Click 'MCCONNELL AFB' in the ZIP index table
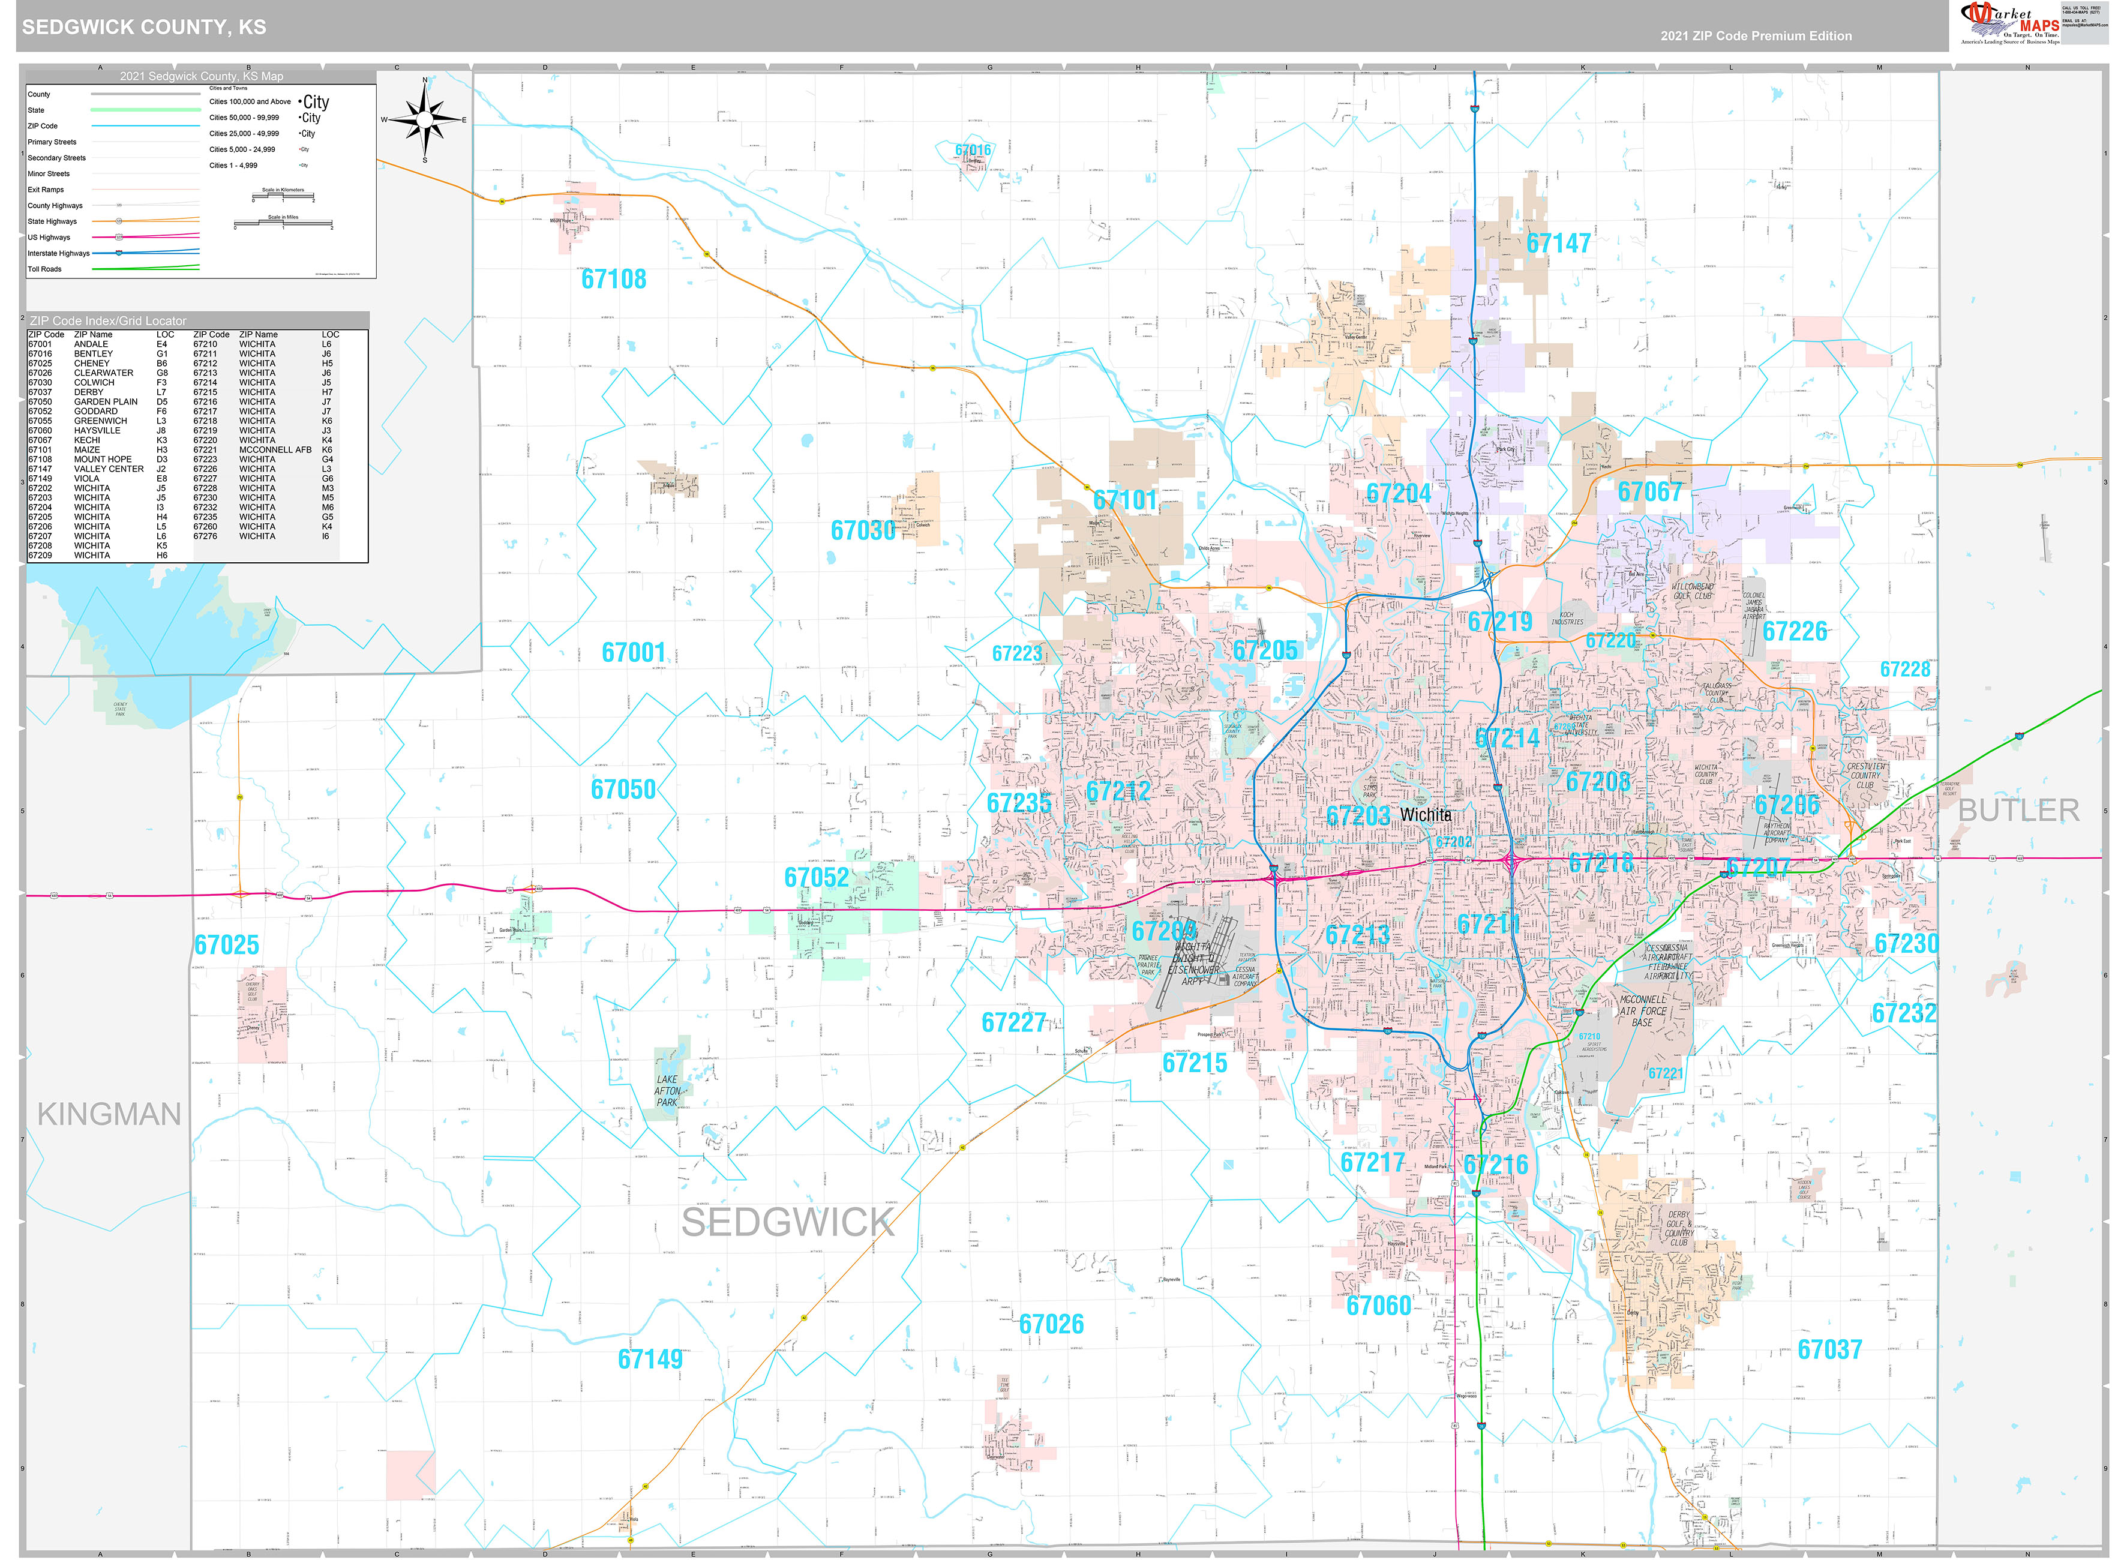The height and width of the screenshot is (1560, 2127). 275,449
